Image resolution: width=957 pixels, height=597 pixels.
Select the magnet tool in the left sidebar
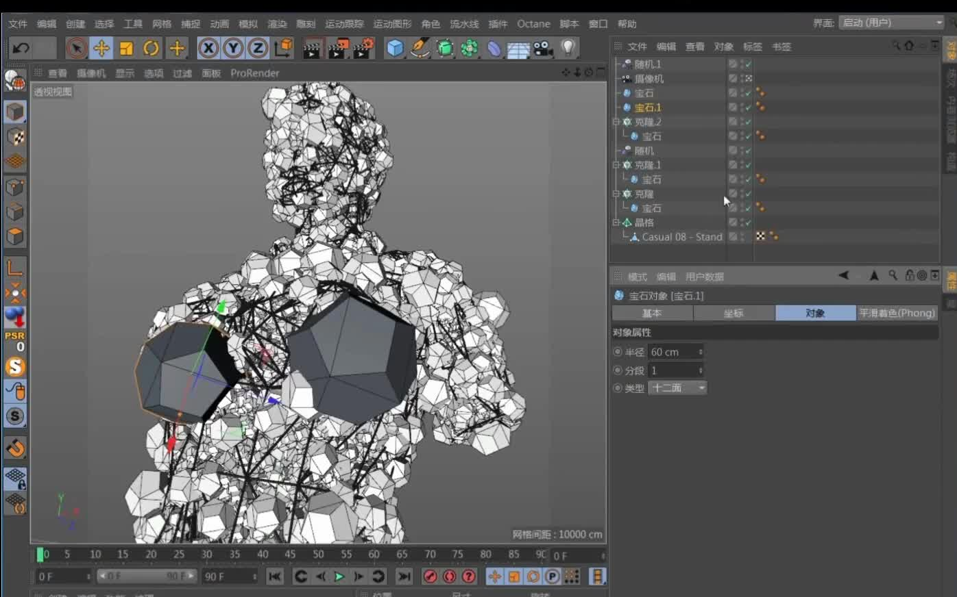coord(15,447)
